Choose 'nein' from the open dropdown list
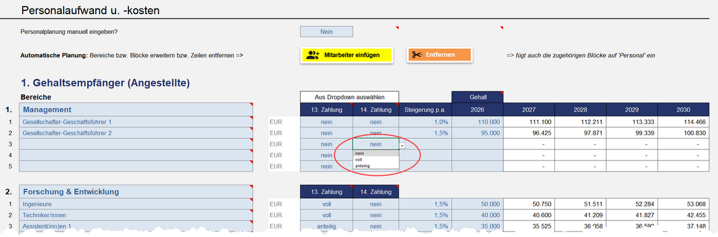 (375, 154)
